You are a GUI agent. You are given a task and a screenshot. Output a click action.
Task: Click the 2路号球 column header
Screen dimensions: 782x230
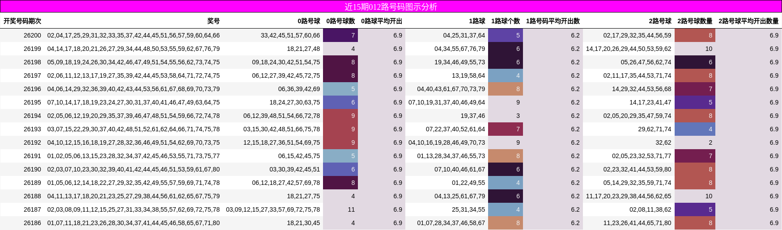click(x=660, y=21)
